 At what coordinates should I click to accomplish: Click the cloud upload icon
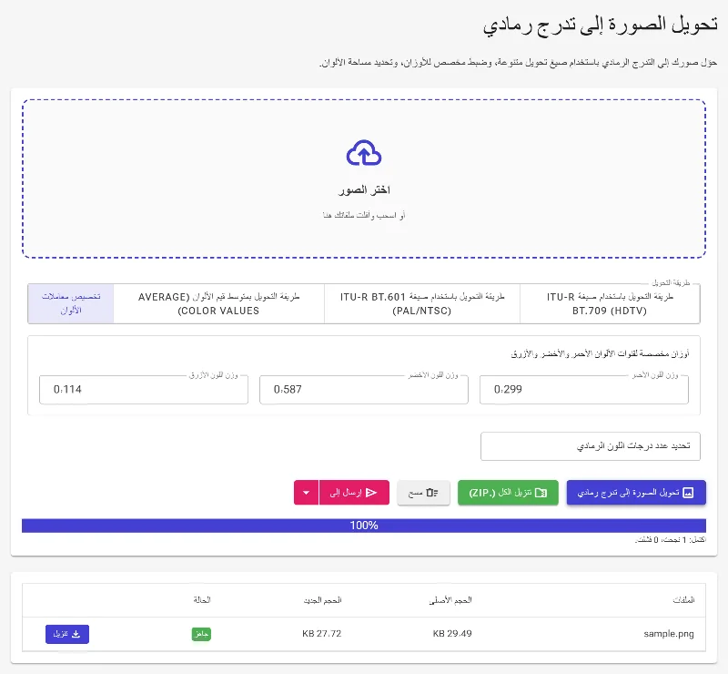(364, 152)
